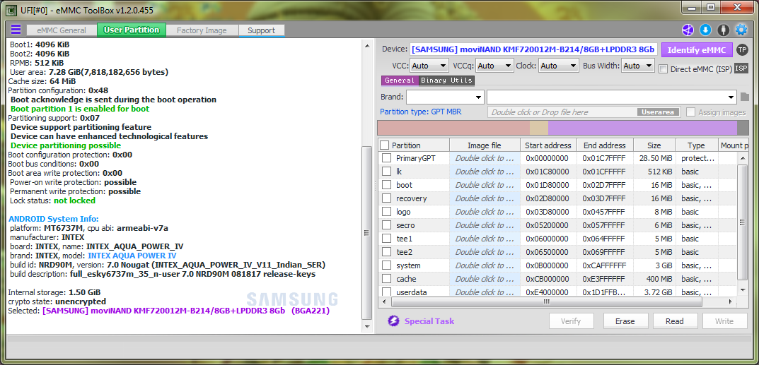Image resolution: width=759 pixels, height=365 pixels.
Task: Open the VCC dropdown
Action: [429, 66]
